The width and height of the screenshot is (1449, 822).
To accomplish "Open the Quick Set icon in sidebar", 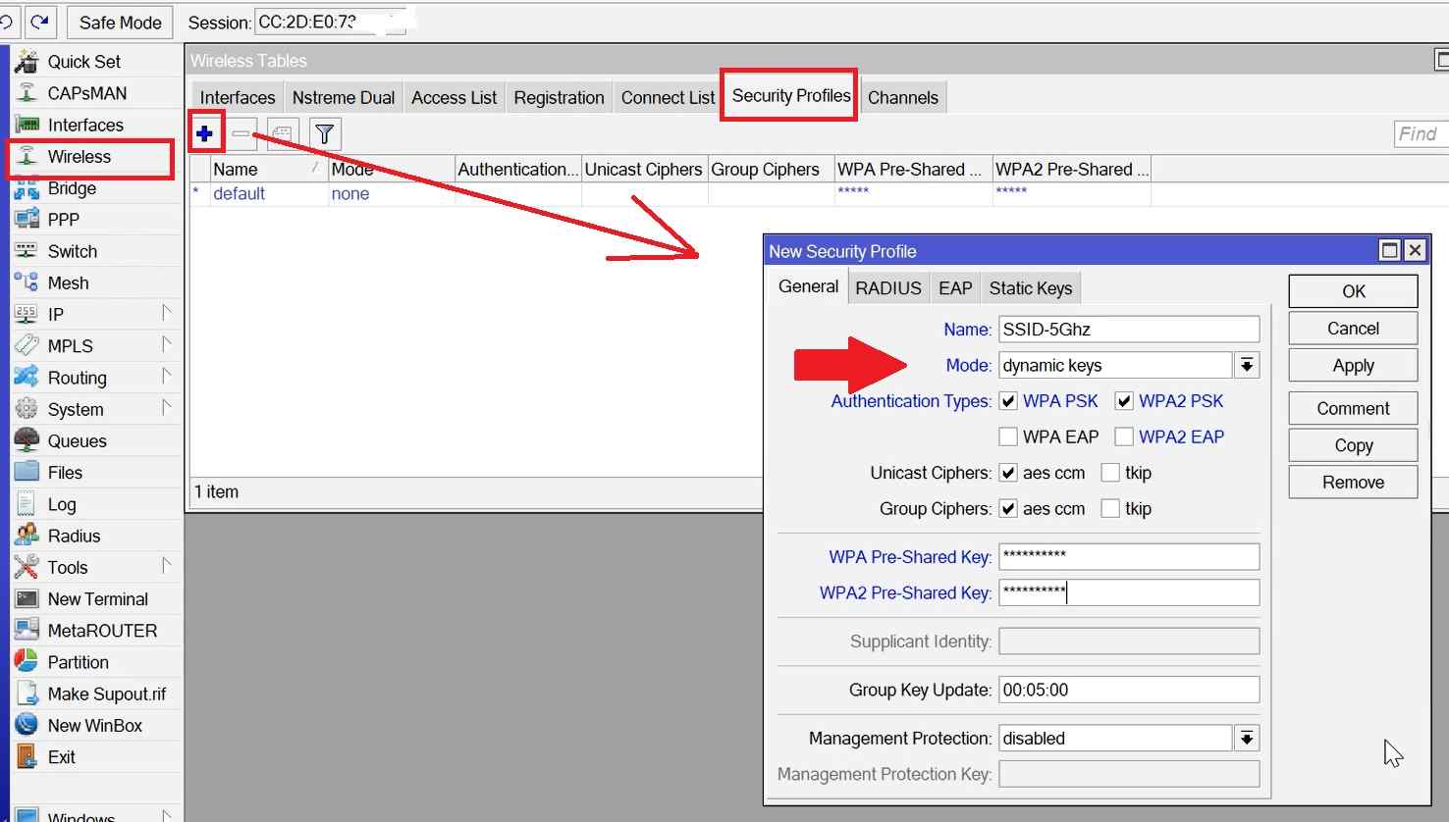I will point(27,61).
